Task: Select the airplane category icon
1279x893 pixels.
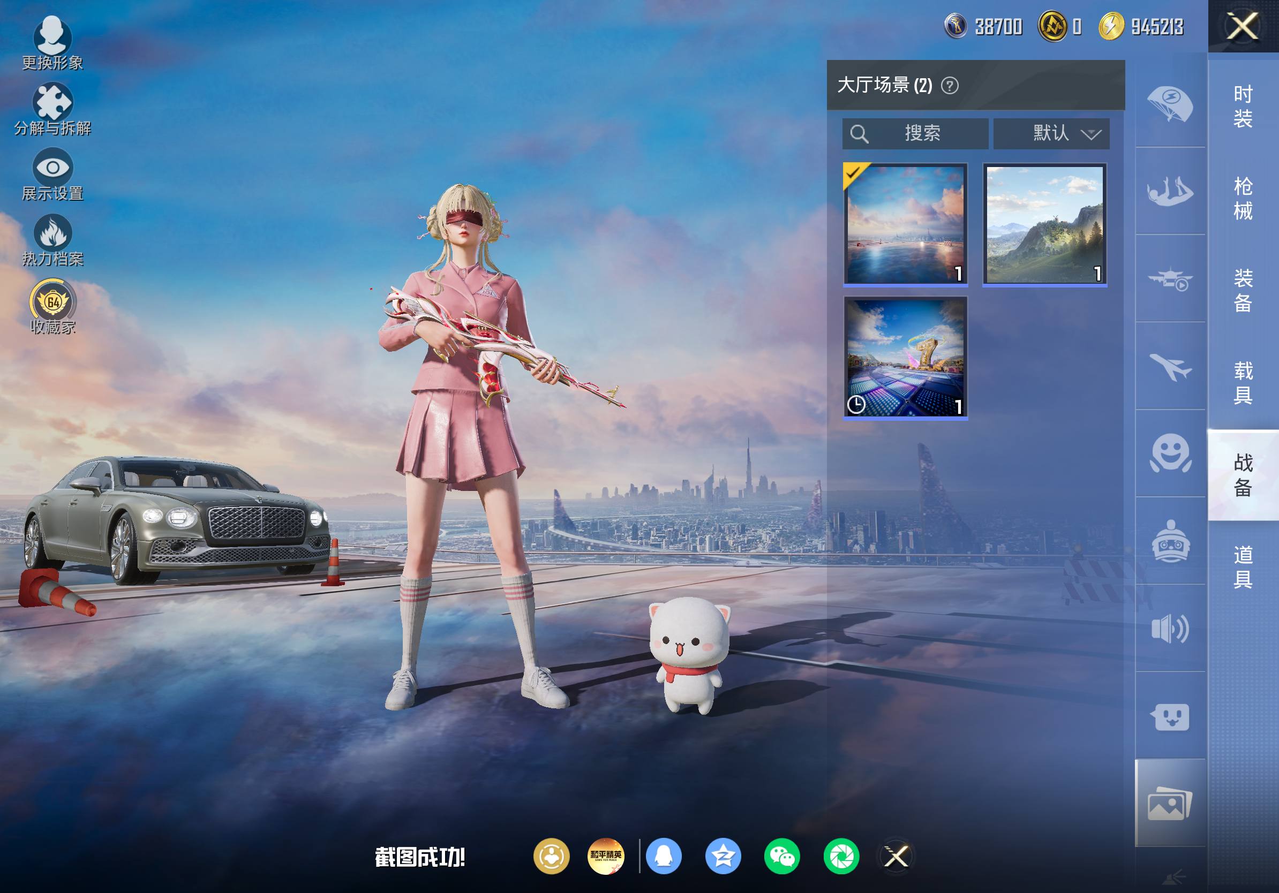Action: (x=1170, y=366)
